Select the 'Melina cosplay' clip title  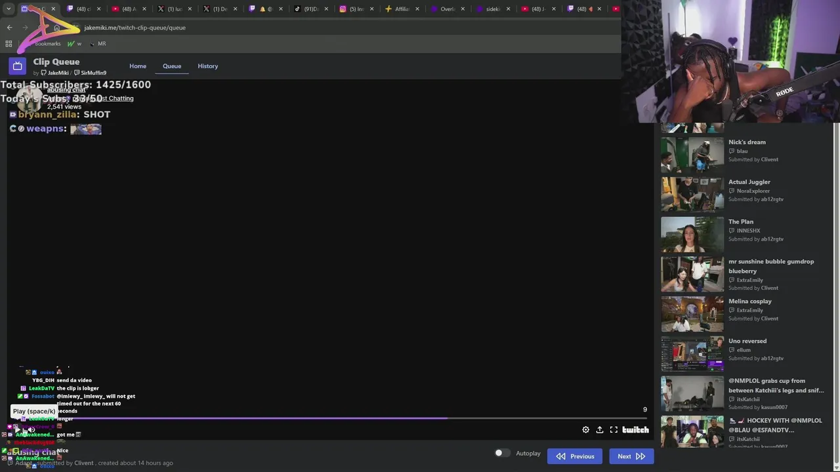(750, 302)
